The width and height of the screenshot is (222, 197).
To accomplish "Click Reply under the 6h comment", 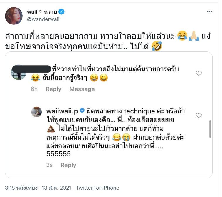I will (x=53, y=89).
